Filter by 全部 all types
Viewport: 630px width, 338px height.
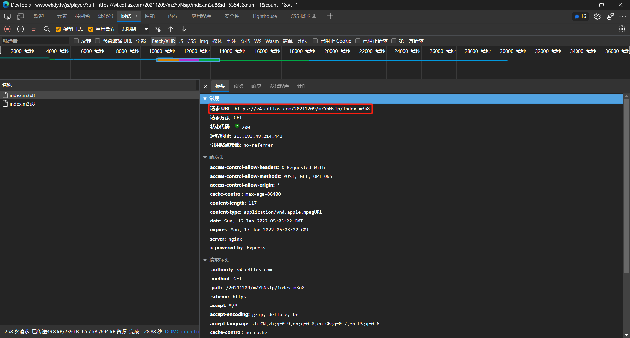coord(141,41)
